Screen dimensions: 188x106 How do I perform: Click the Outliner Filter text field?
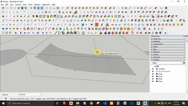click(x=169, y=63)
